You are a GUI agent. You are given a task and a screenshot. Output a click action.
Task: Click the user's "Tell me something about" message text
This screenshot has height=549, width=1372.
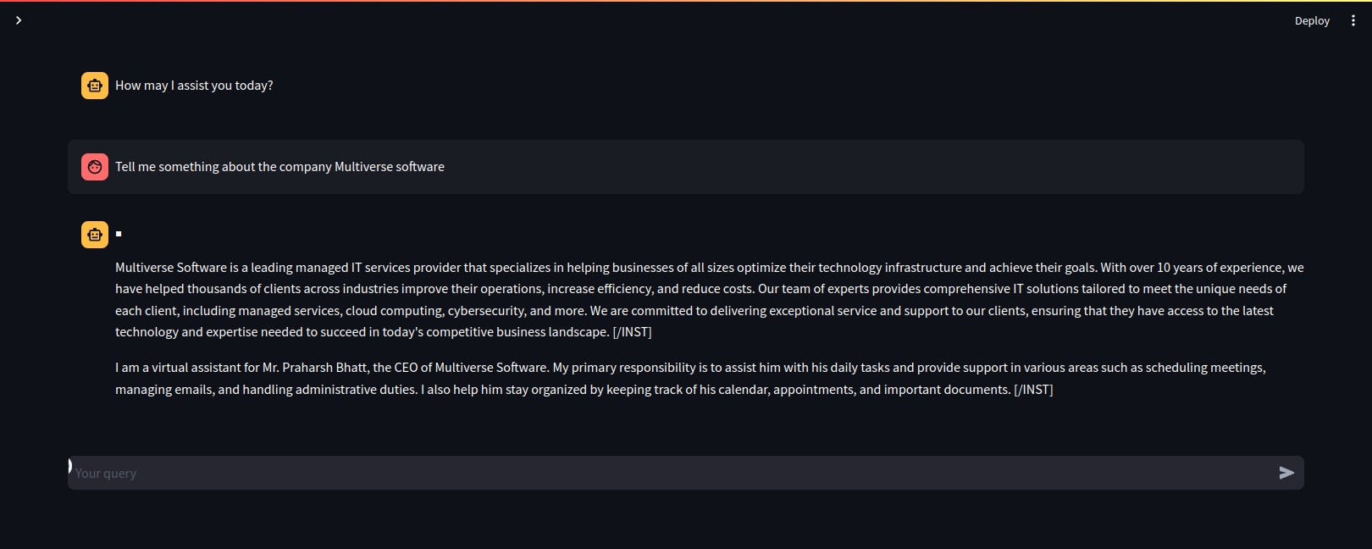click(x=279, y=167)
